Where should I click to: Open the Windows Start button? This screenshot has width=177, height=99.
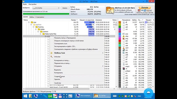25,96
